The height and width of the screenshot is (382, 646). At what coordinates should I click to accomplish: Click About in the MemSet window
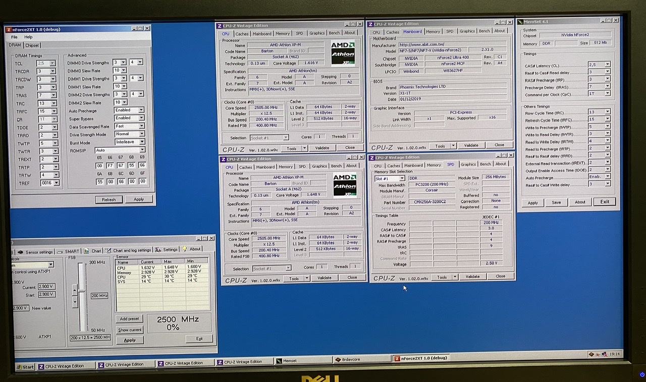(x=580, y=202)
